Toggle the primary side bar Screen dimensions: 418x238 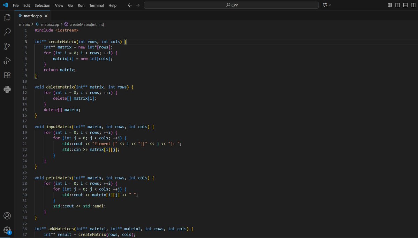[x=398, y=5]
